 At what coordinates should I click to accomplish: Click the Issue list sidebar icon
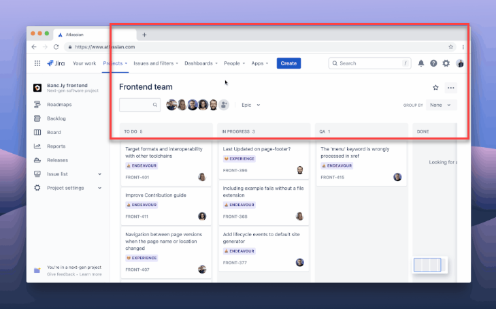[x=37, y=174]
